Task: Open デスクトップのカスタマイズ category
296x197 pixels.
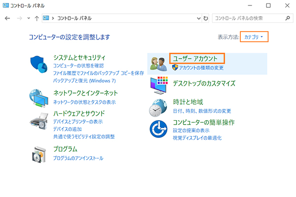Action: [x=204, y=83]
